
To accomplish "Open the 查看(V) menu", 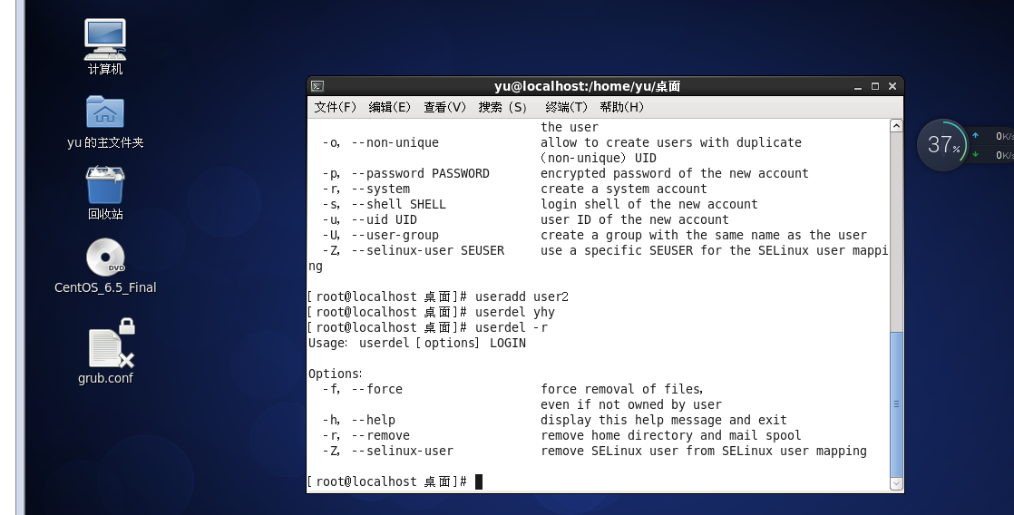I will 444,107.
